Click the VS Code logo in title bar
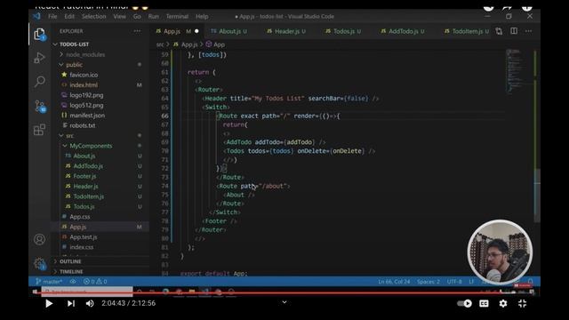The width and height of the screenshot is (569, 320). (36, 16)
